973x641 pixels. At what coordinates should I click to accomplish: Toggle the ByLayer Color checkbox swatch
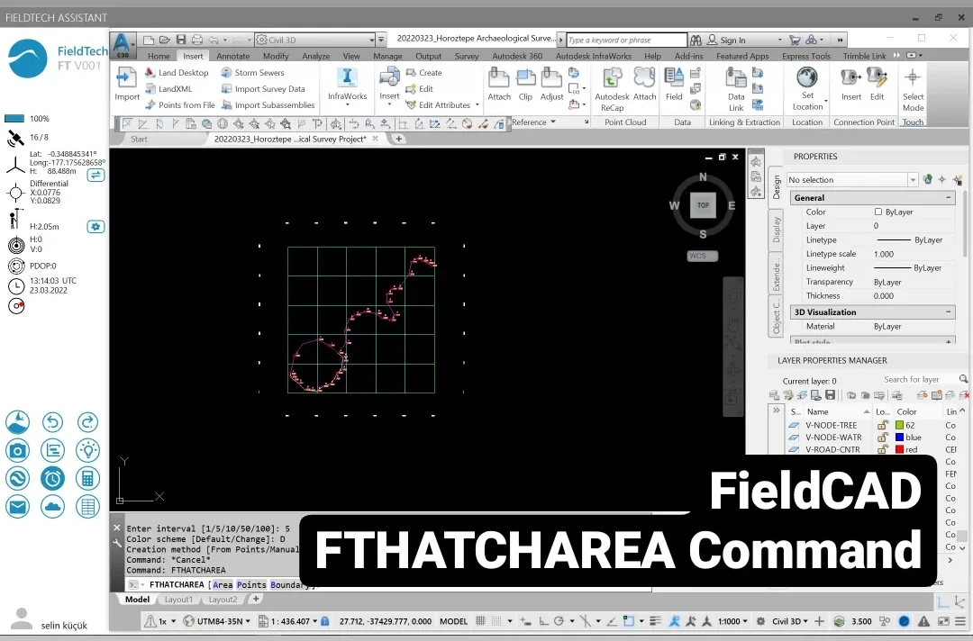click(x=878, y=212)
